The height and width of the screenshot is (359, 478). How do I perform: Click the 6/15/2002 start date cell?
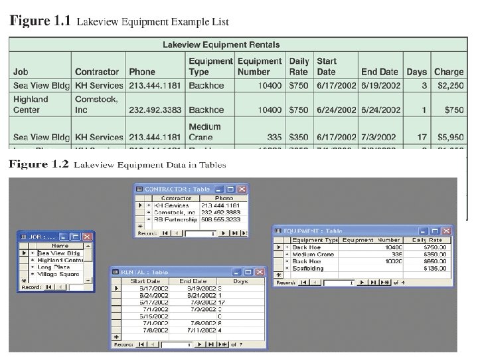[x=145, y=316]
